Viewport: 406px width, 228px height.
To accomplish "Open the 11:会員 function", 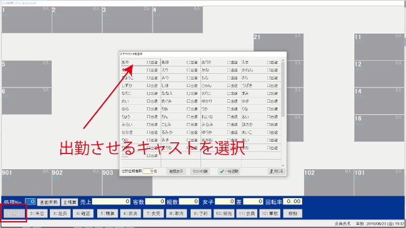I will point(247,213).
